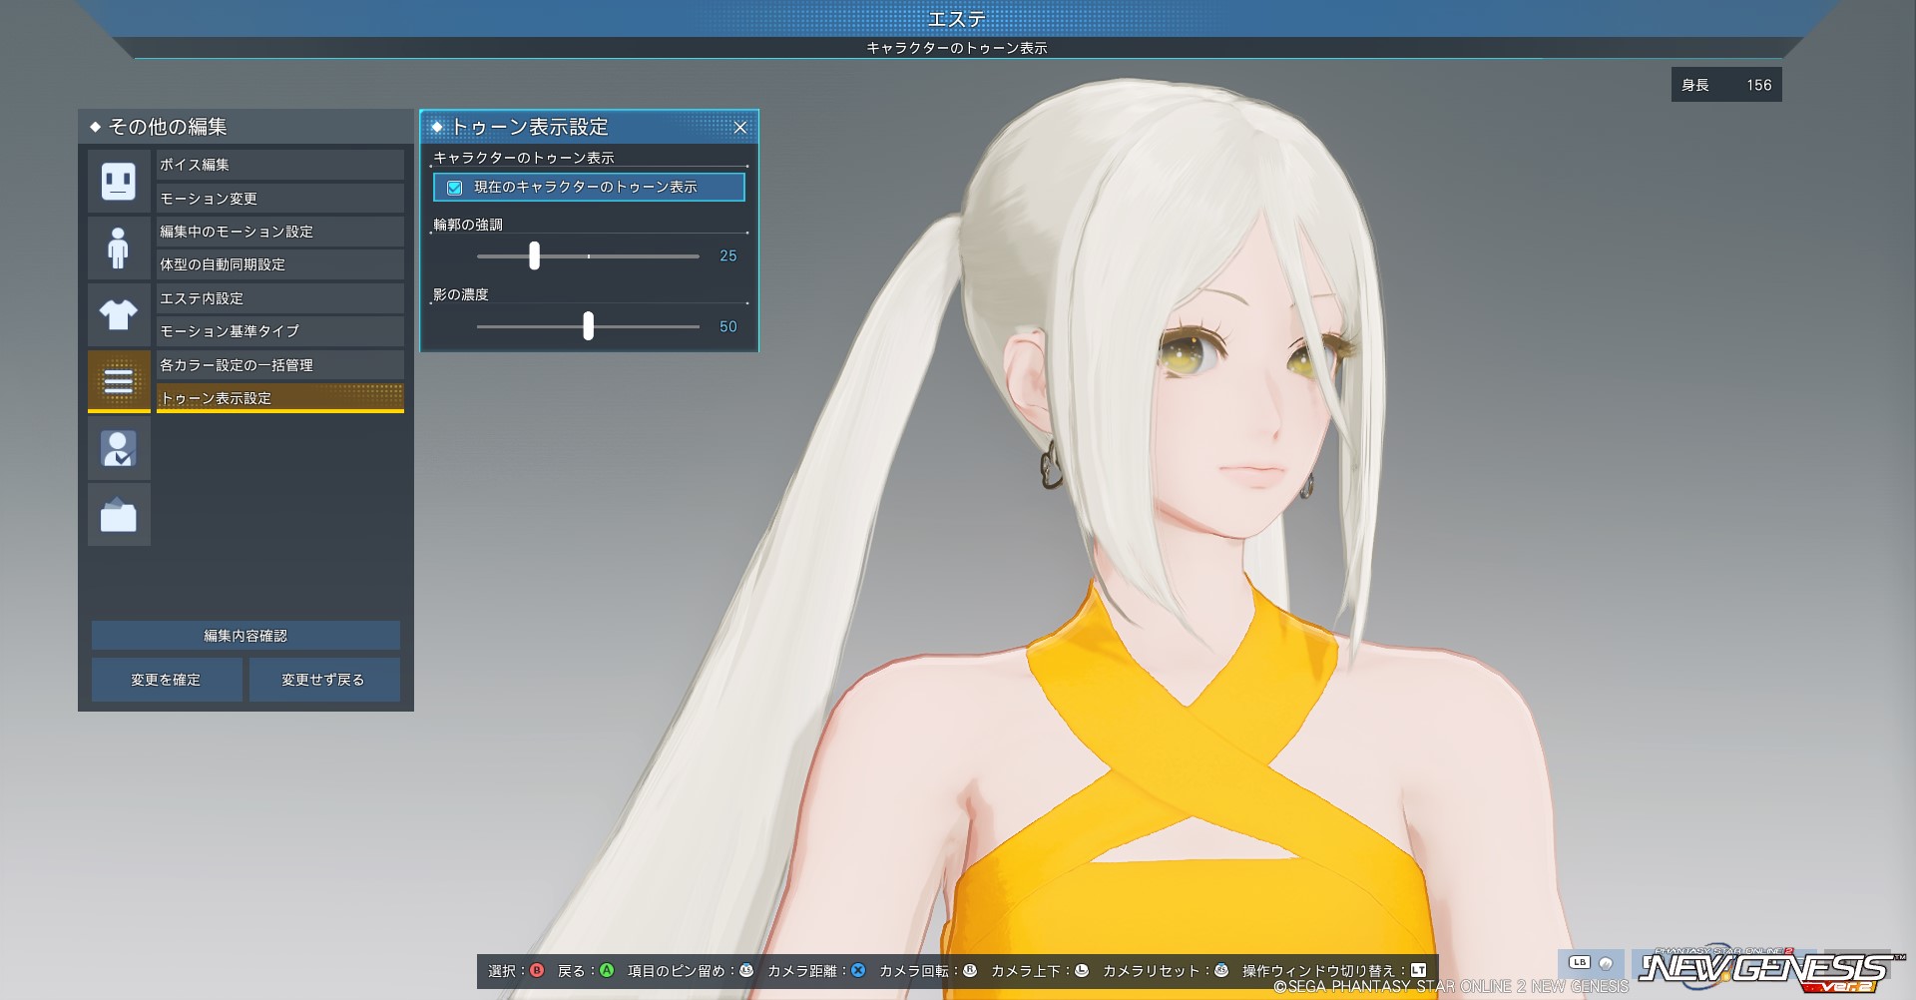Screen dimensions: 1916x1000
Task: Confirm changes with 変更を確定 button
Action: (166, 680)
